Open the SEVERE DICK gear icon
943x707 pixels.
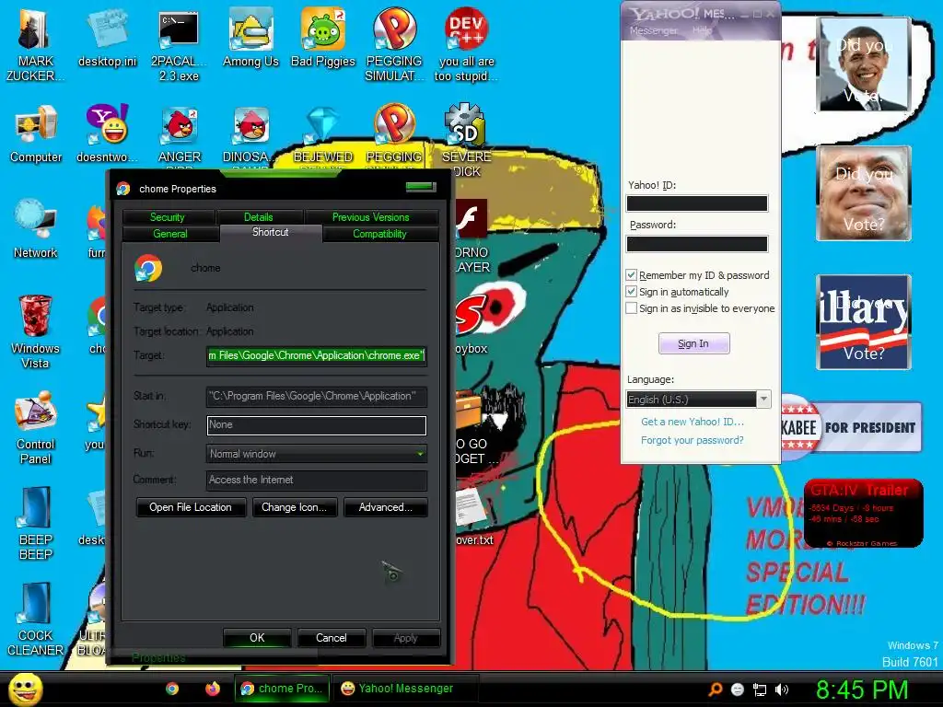coord(466,140)
